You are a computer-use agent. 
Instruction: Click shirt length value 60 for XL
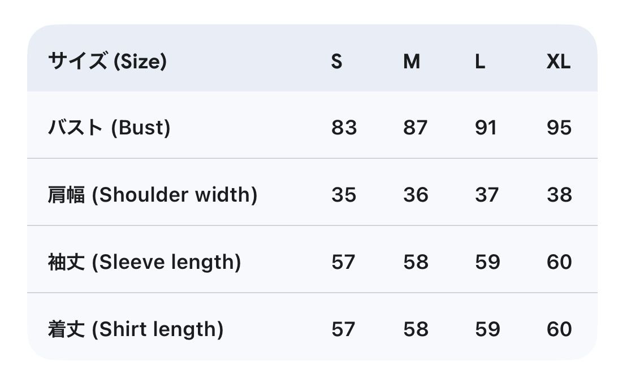pyautogui.click(x=559, y=329)
